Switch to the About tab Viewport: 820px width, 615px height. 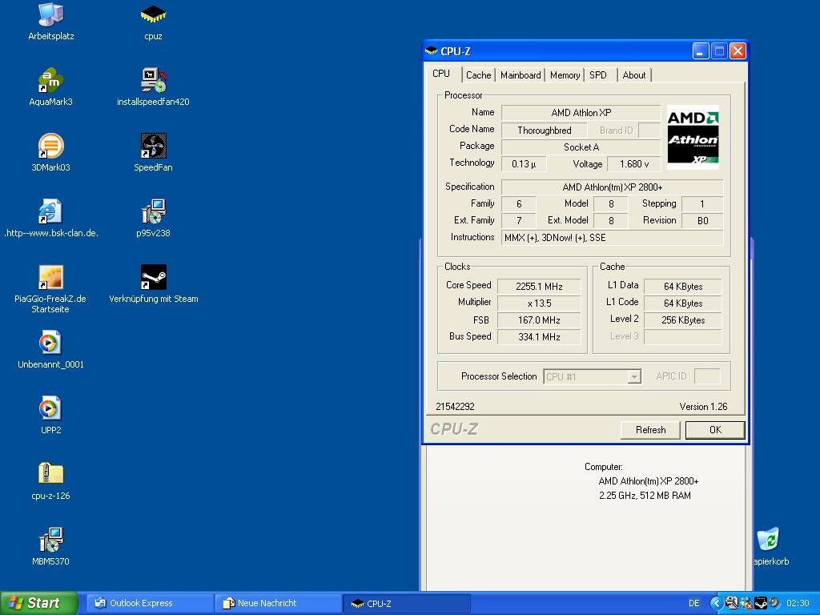[x=634, y=75]
